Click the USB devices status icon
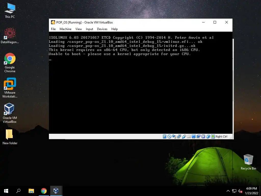Screen dimensions: 261x196 point(184,137)
